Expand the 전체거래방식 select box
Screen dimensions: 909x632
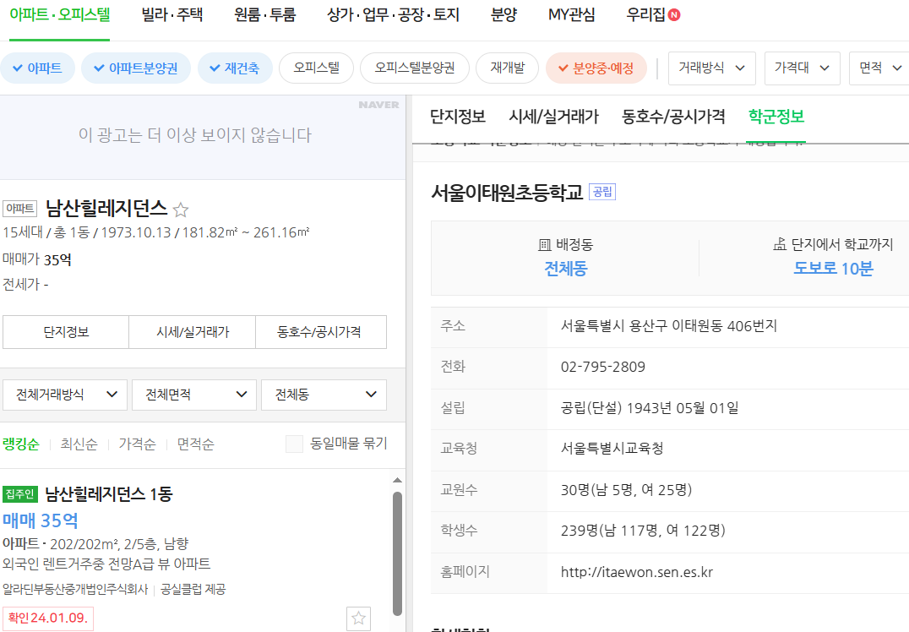pyautogui.click(x=65, y=395)
